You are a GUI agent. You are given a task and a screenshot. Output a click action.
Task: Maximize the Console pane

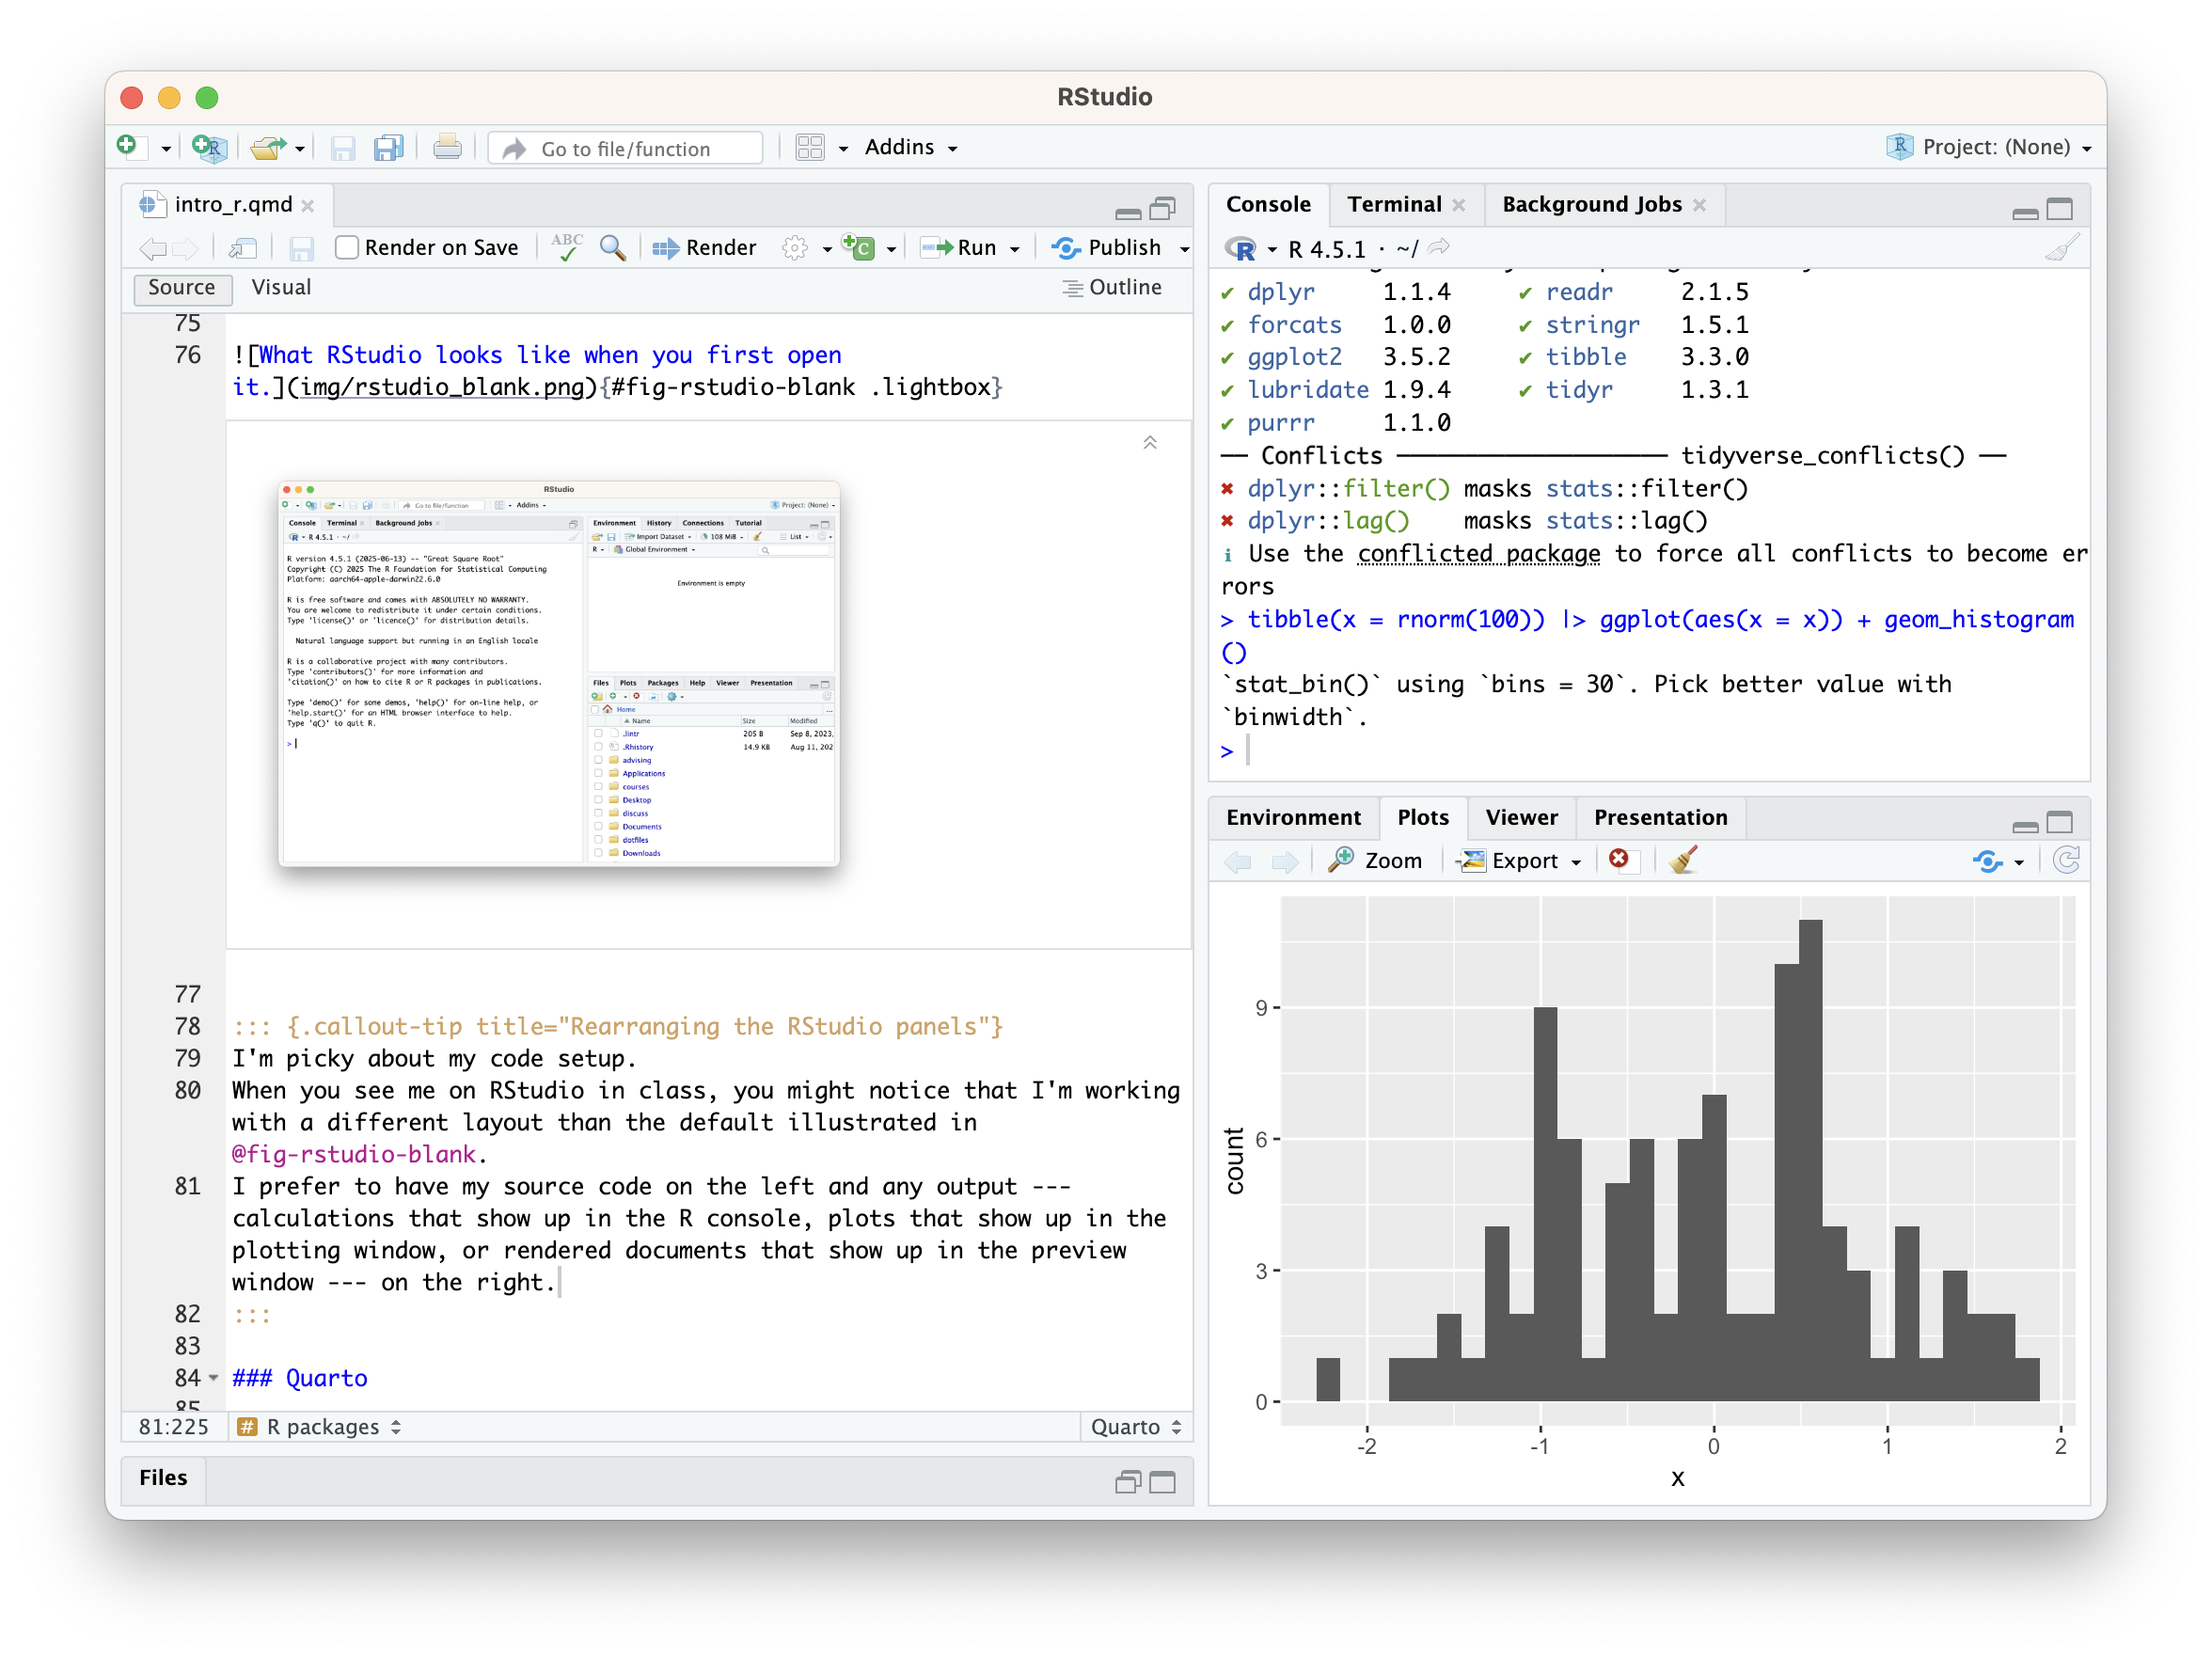pos(2060,209)
